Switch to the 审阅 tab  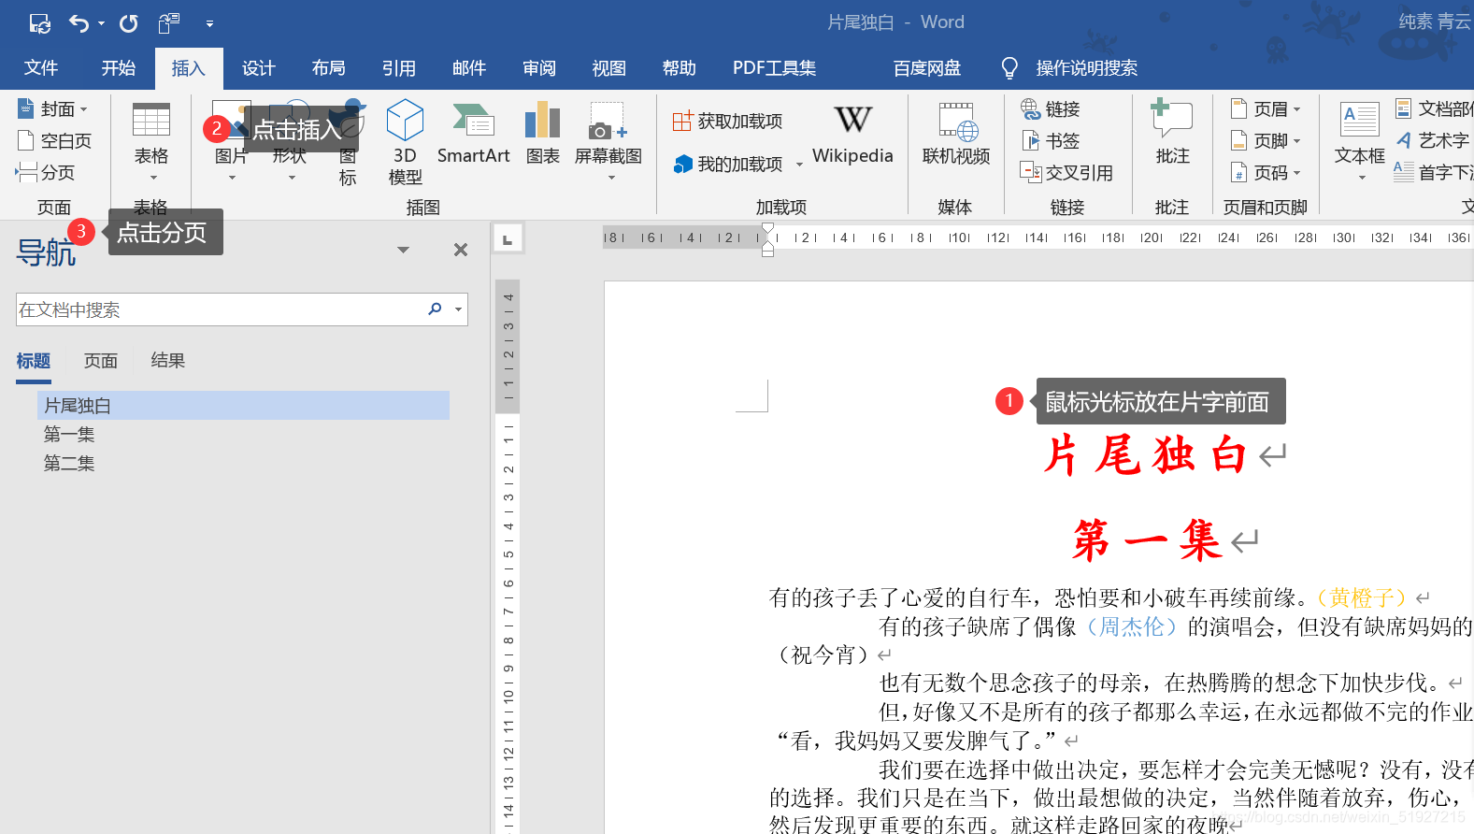point(539,68)
